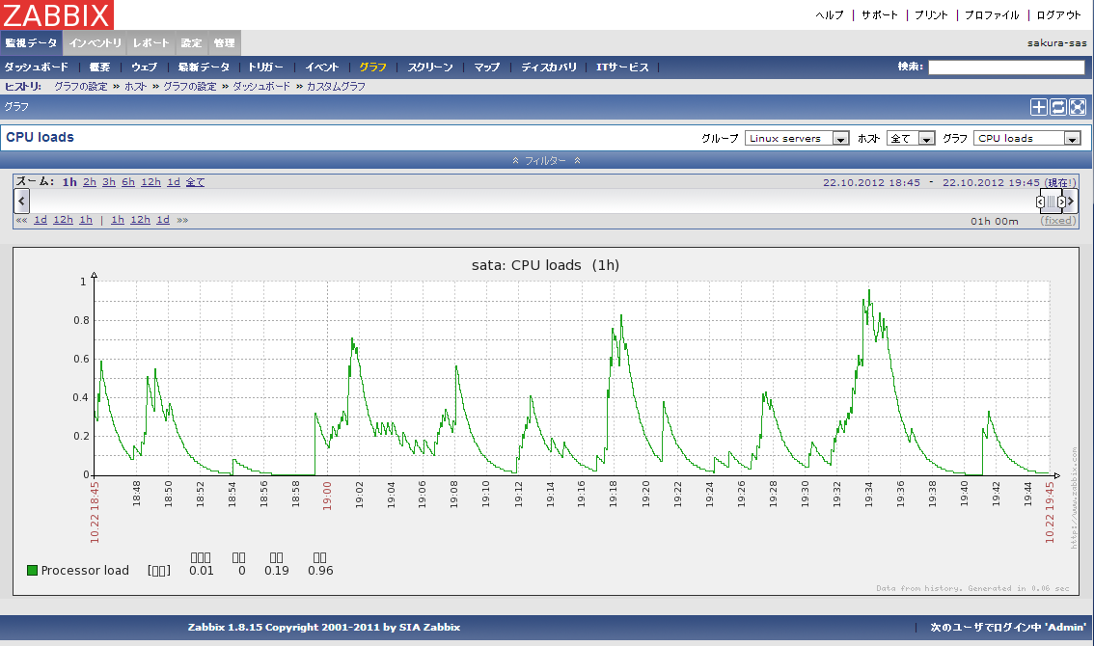Viewport: 1094px width, 646px height.
Task: Click the right arrow on the time scrollbar
Action: tap(1070, 201)
